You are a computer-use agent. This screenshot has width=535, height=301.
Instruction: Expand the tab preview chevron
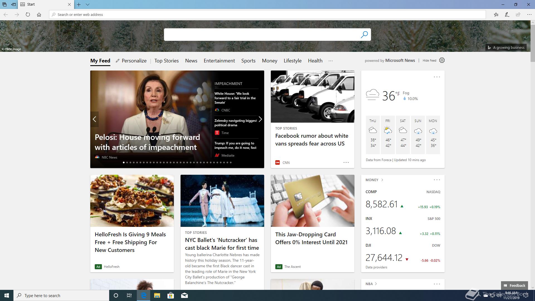[87, 4]
